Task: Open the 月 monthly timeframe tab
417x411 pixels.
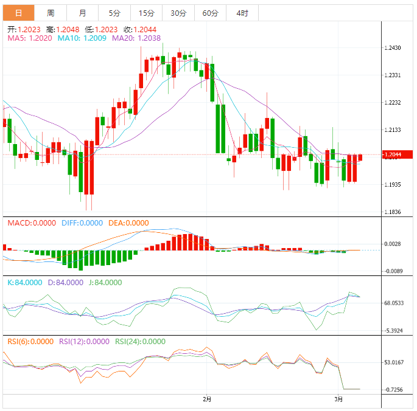Action: pyautogui.click(x=82, y=13)
